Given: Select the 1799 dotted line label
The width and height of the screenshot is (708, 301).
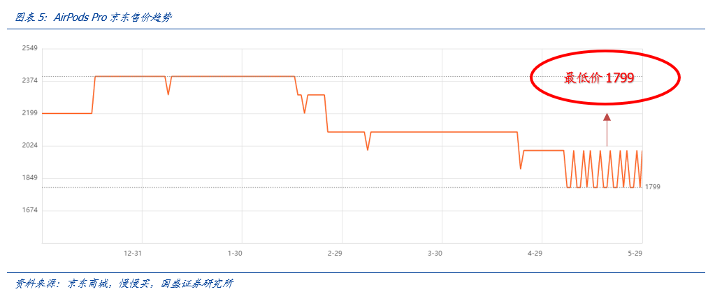Looking at the screenshot, I should pyautogui.click(x=653, y=187).
